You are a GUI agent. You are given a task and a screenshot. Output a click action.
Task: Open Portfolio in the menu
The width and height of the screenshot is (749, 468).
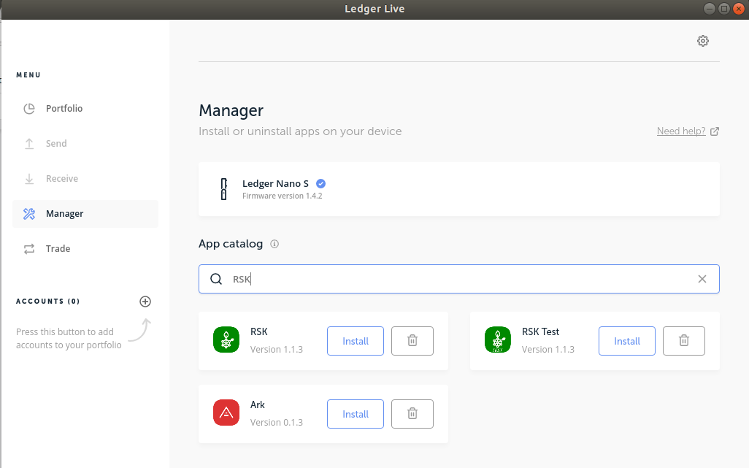point(85,108)
